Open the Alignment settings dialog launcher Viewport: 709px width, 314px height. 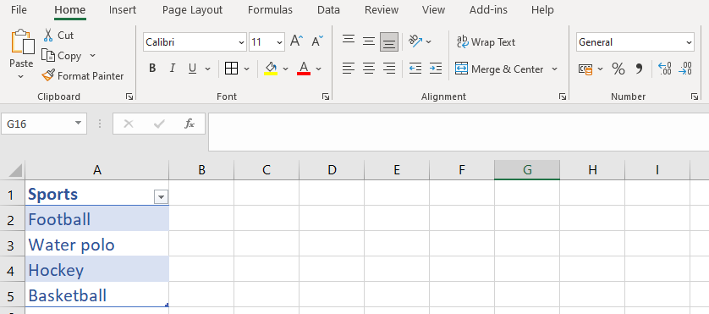coord(563,96)
